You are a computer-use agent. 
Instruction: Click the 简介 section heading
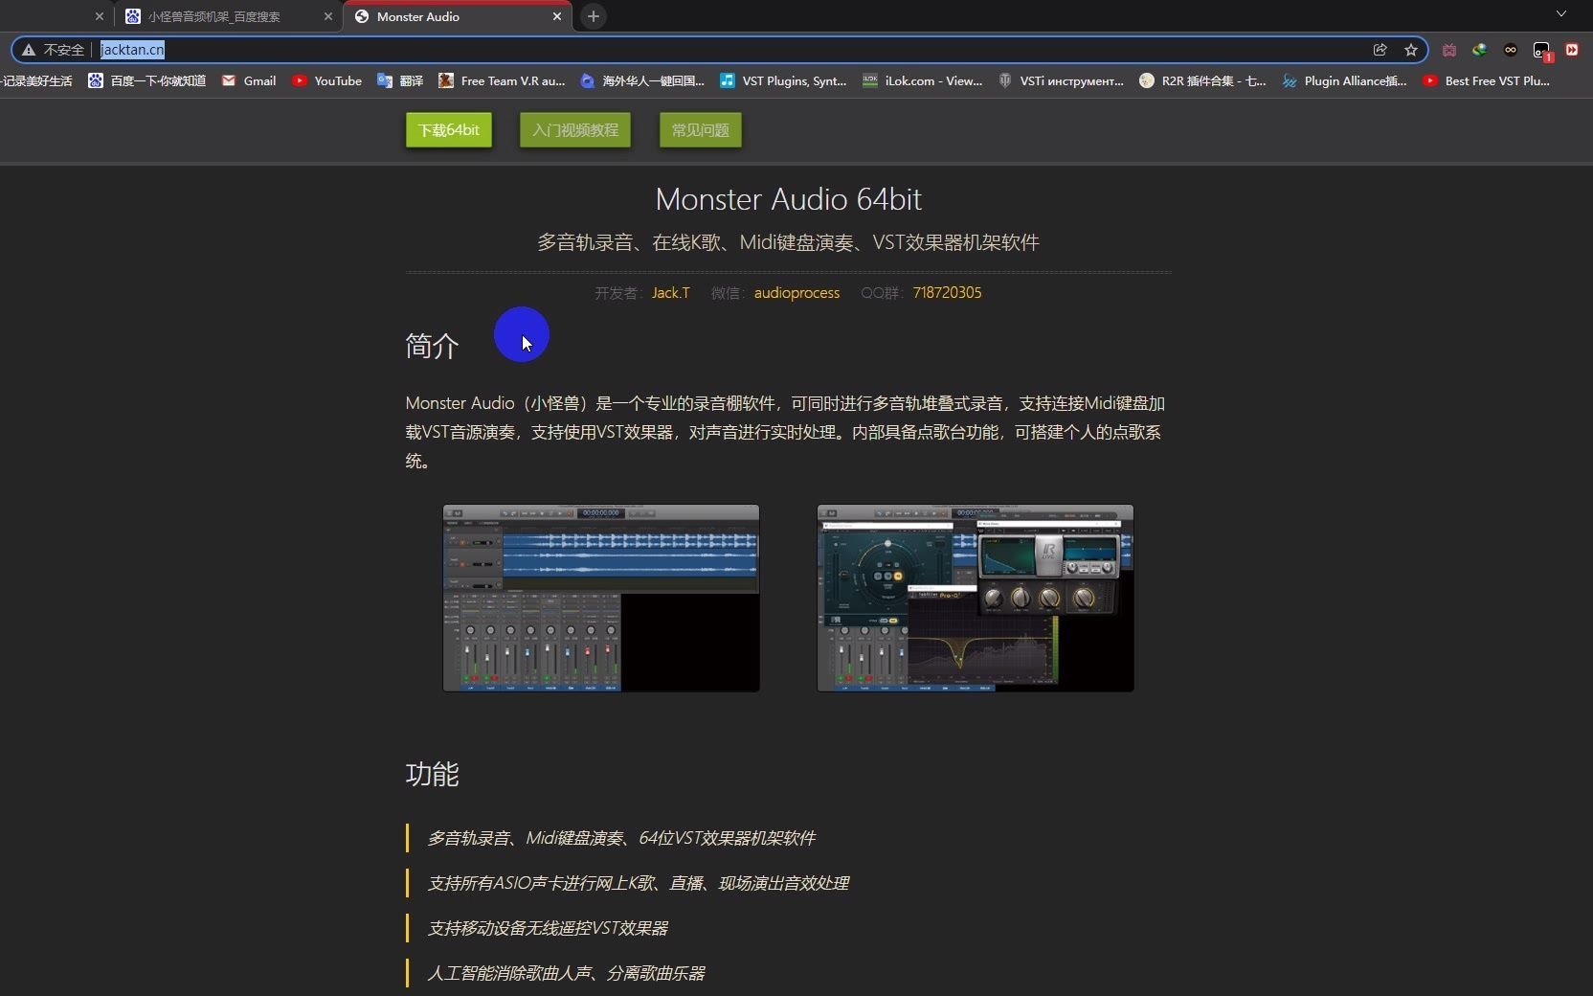pyautogui.click(x=432, y=346)
